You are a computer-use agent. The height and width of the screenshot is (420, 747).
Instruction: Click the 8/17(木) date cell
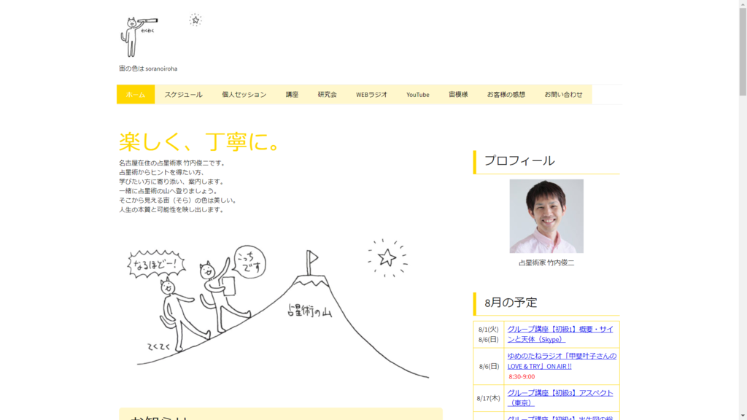[488, 398]
